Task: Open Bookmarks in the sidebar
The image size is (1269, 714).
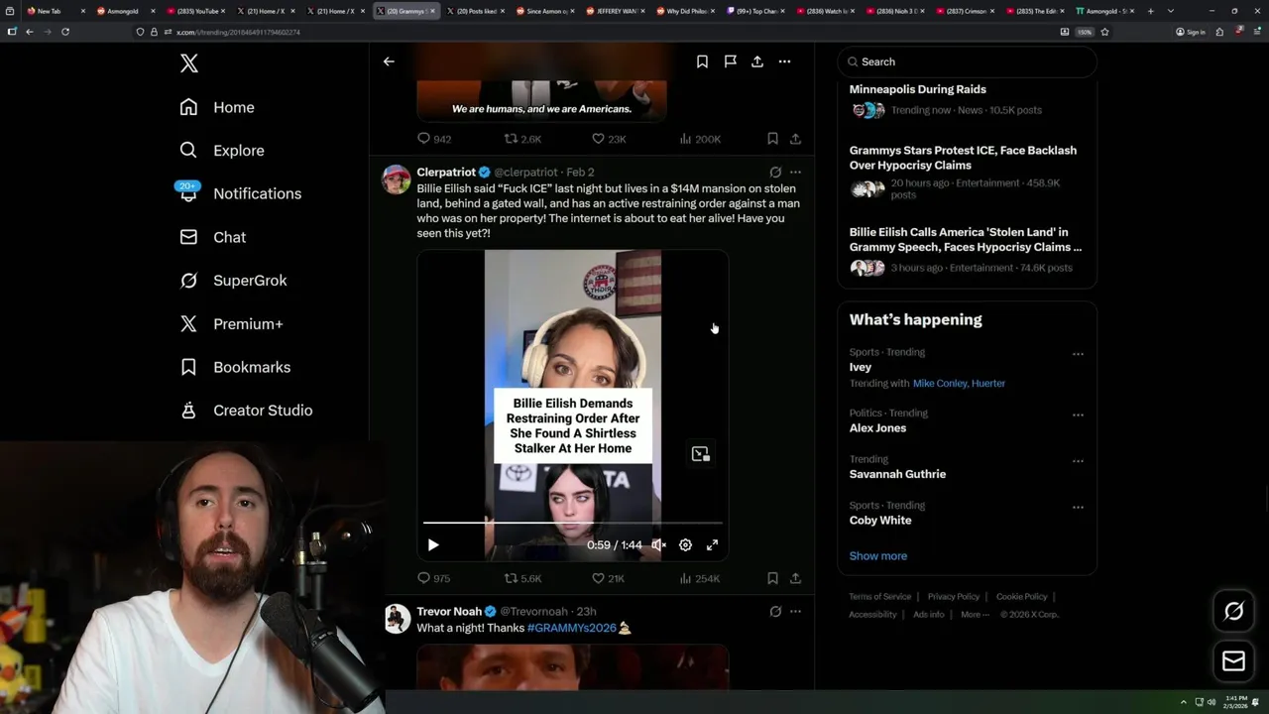Action: tap(235, 367)
